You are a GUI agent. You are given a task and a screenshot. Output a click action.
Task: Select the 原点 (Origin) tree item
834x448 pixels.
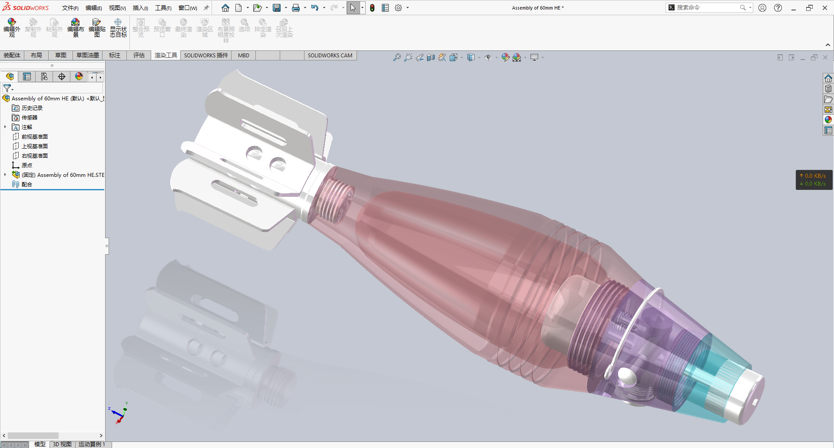27,165
